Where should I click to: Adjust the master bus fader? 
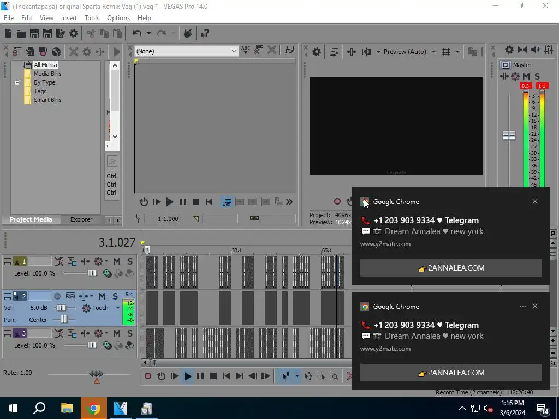point(509,135)
